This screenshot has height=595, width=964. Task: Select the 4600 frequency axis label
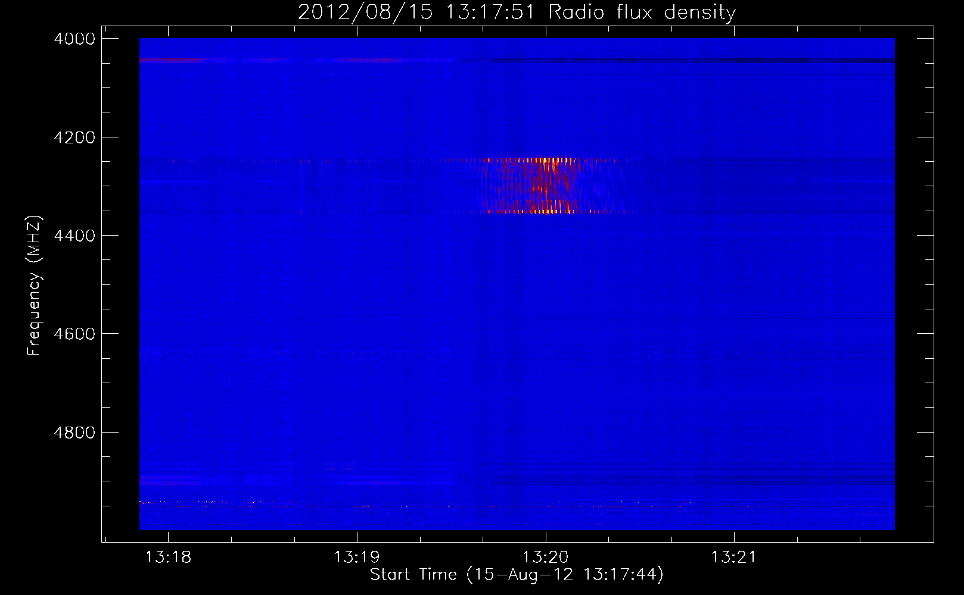click(74, 334)
